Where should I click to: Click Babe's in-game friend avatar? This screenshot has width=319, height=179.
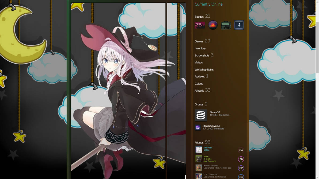point(198,159)
